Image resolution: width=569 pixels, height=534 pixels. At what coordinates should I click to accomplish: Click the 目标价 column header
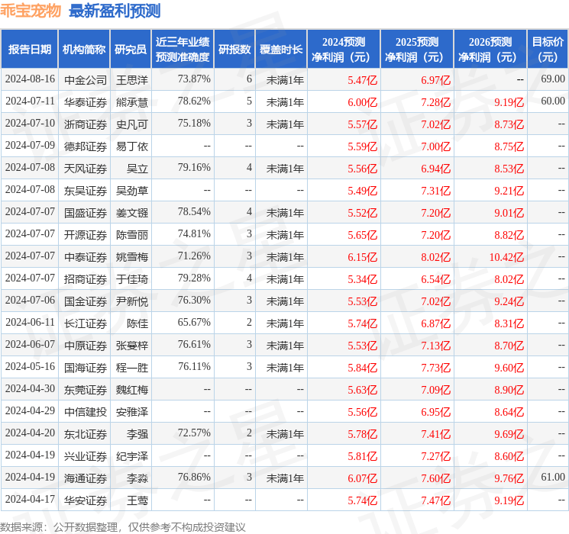[548, 50]
